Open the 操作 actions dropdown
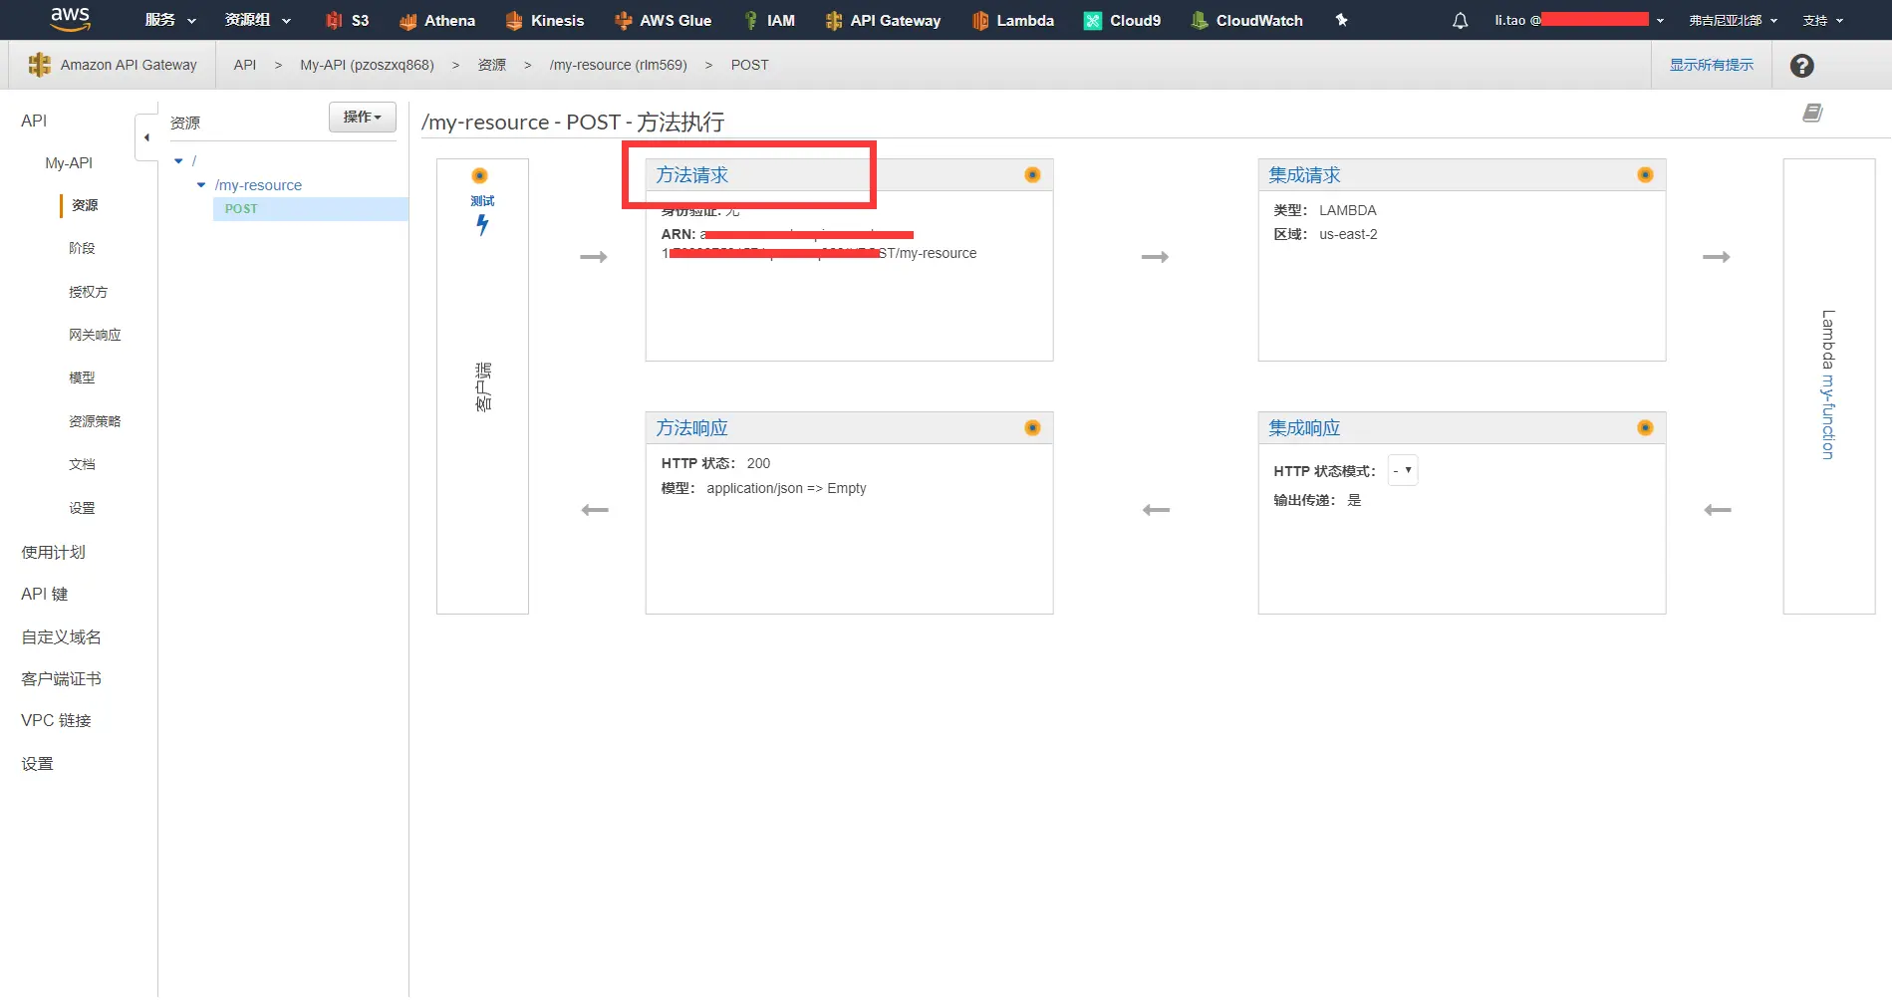The height and width of the screenshot is (1003, 1892). click(363, 117)
